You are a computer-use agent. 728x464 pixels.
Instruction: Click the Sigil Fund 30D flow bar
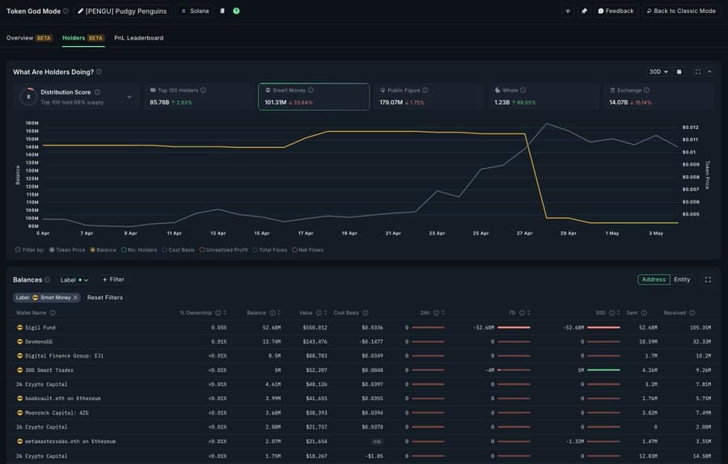point(603,327)
